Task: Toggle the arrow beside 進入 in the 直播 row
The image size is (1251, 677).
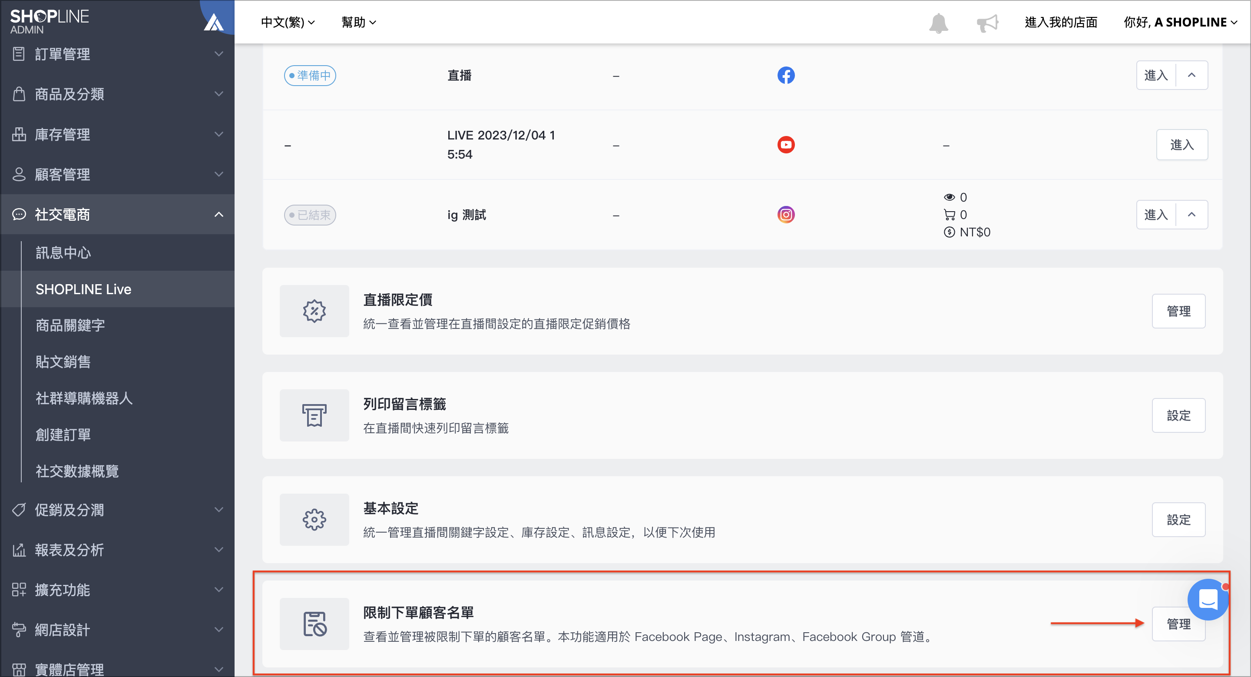Action: [1191, 75]
